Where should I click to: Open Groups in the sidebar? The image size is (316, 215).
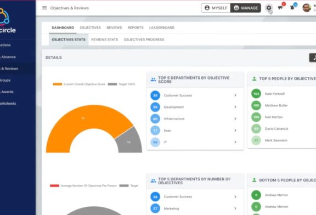[5, 80]
